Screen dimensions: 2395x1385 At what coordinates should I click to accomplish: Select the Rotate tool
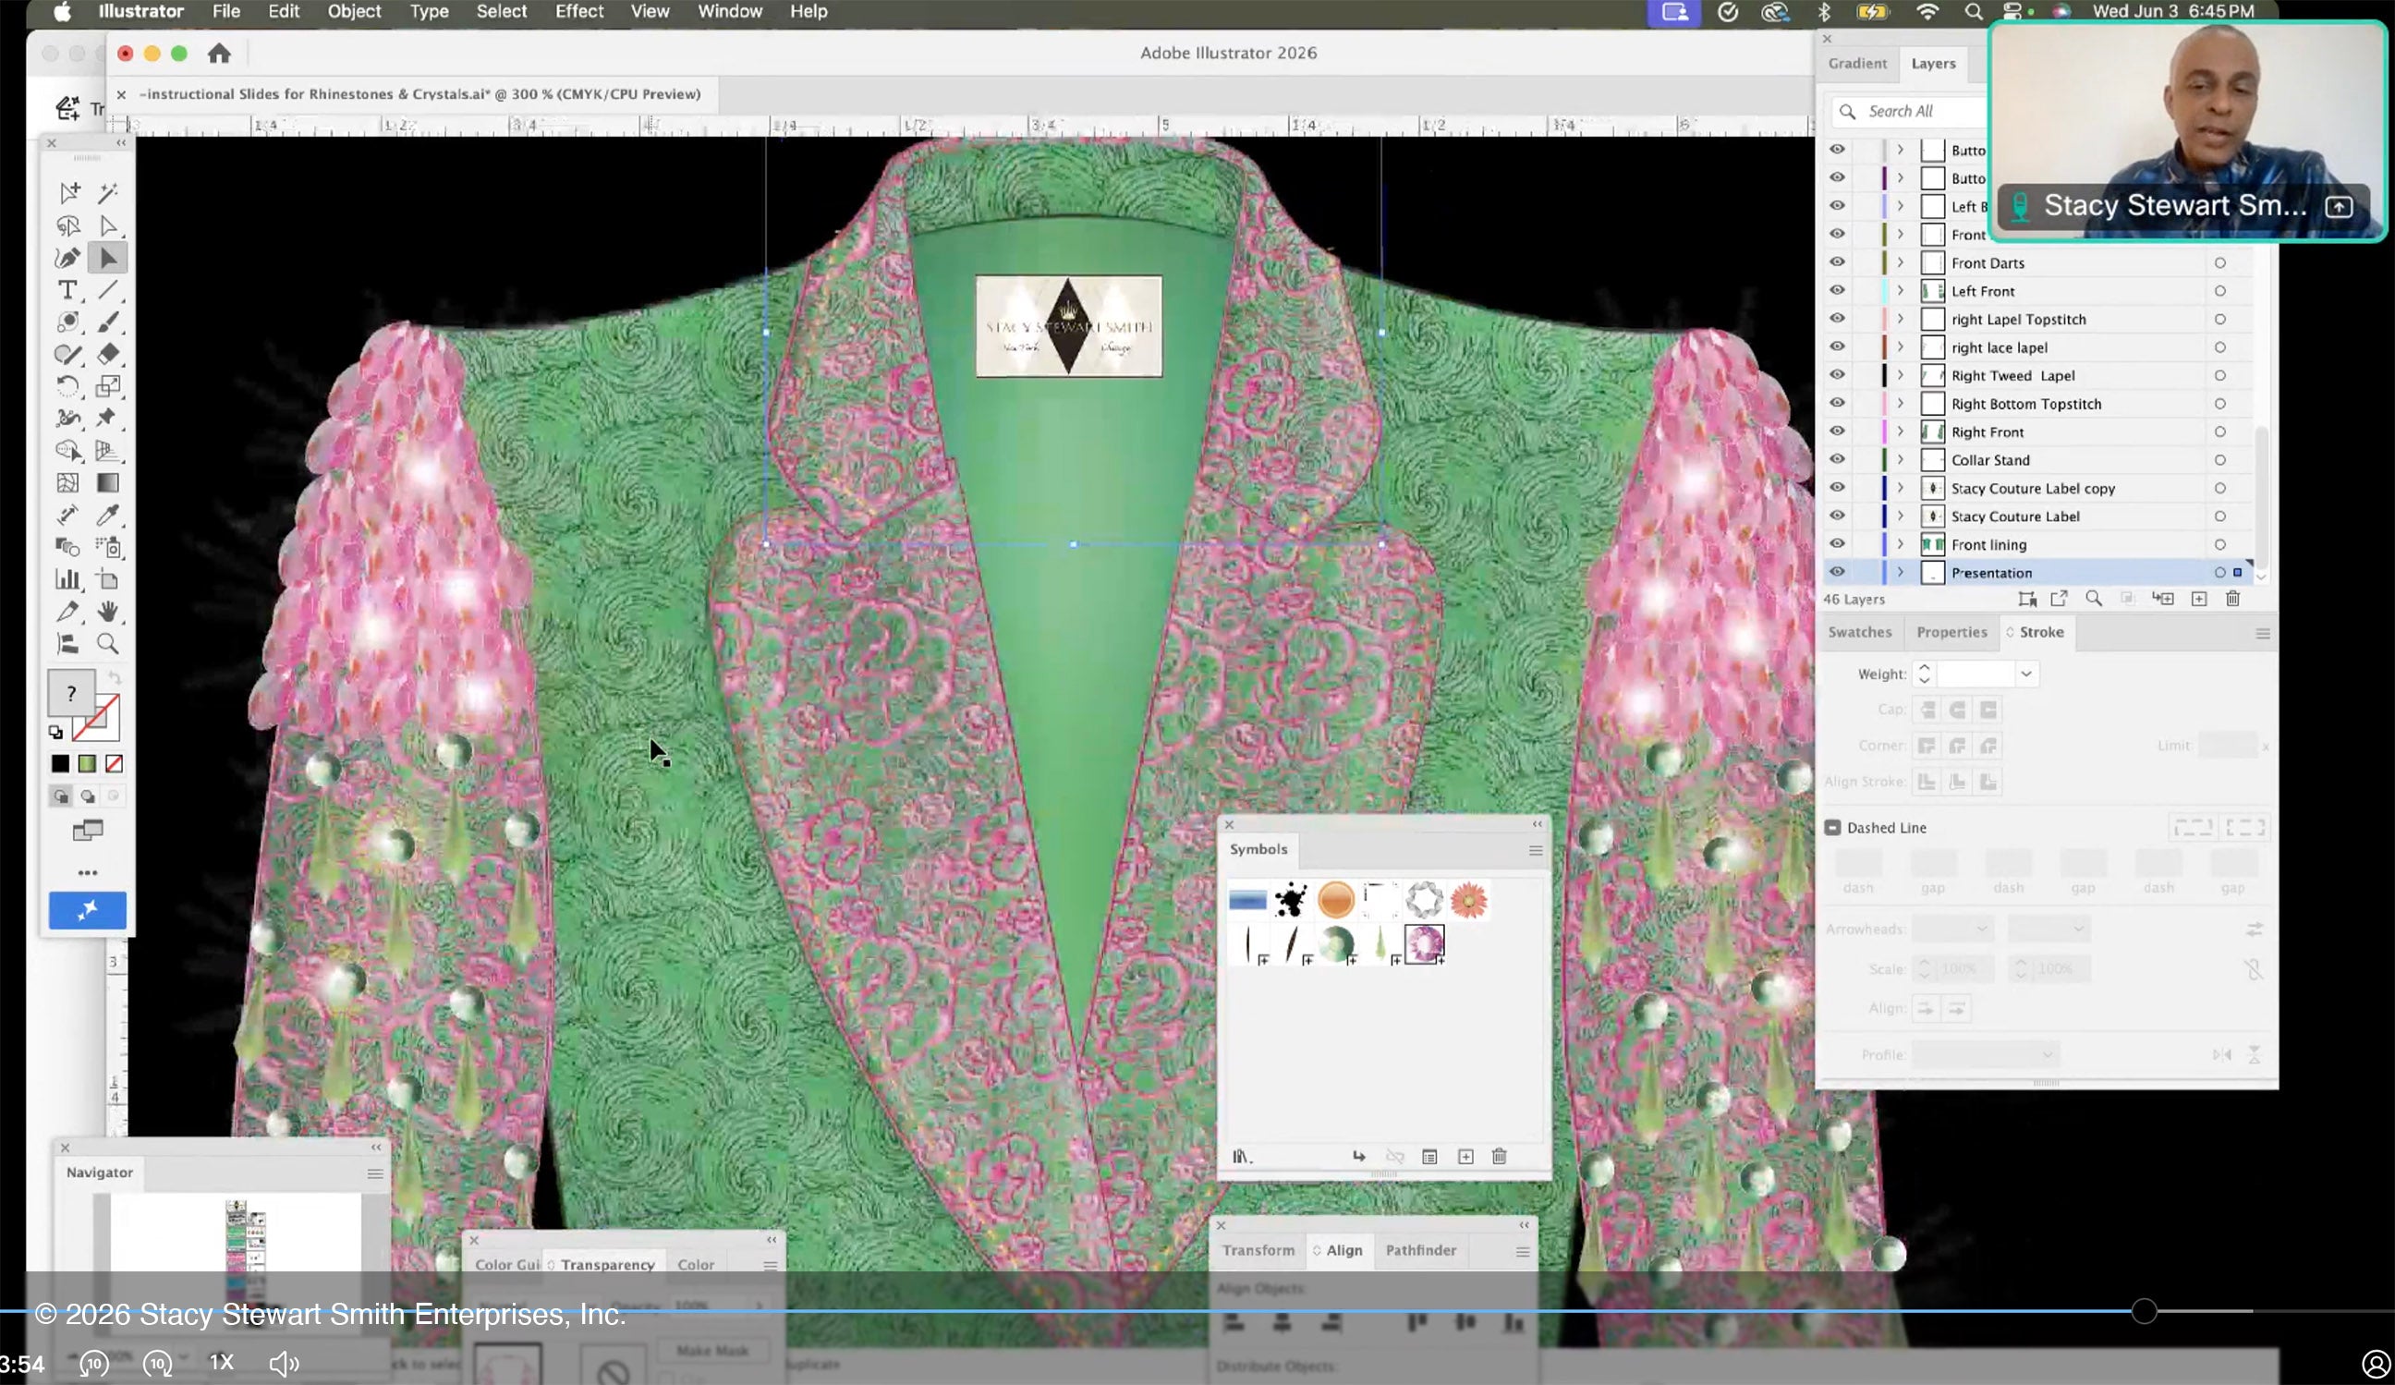point(67,386)
